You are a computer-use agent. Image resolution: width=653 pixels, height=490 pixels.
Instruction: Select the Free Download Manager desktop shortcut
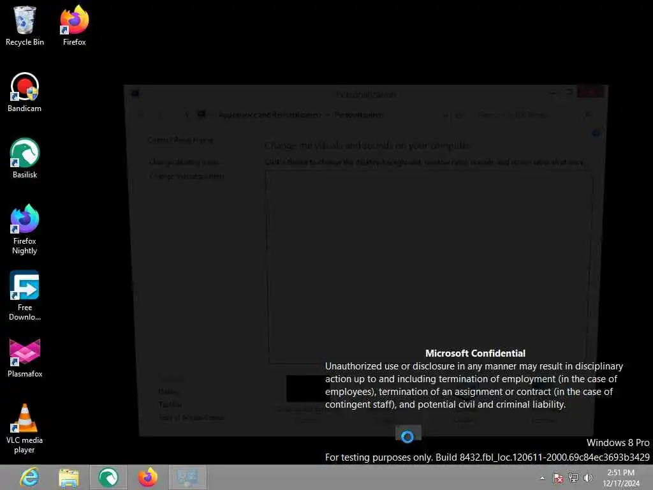pos(25,296)
